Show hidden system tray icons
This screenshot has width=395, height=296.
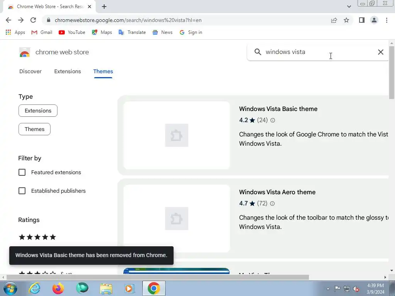tap(328, 289)
